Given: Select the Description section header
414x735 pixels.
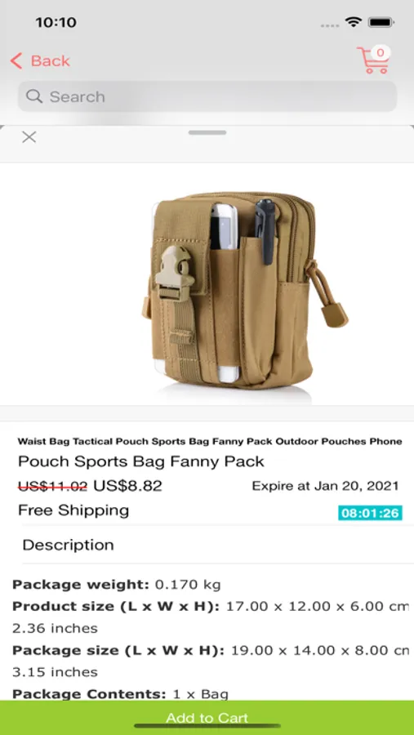Looking at the screenshot, I should [x=68, y=545].
